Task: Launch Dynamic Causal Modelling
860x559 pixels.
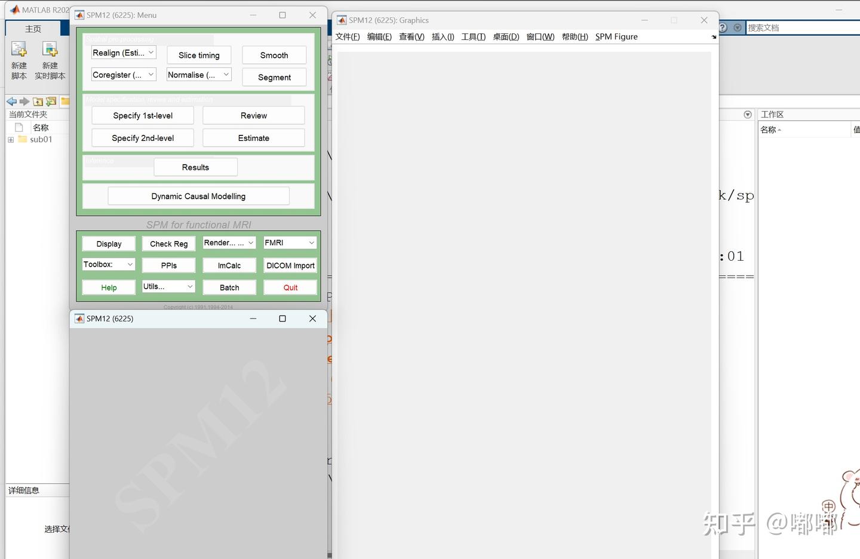Action: click(198, 196)
